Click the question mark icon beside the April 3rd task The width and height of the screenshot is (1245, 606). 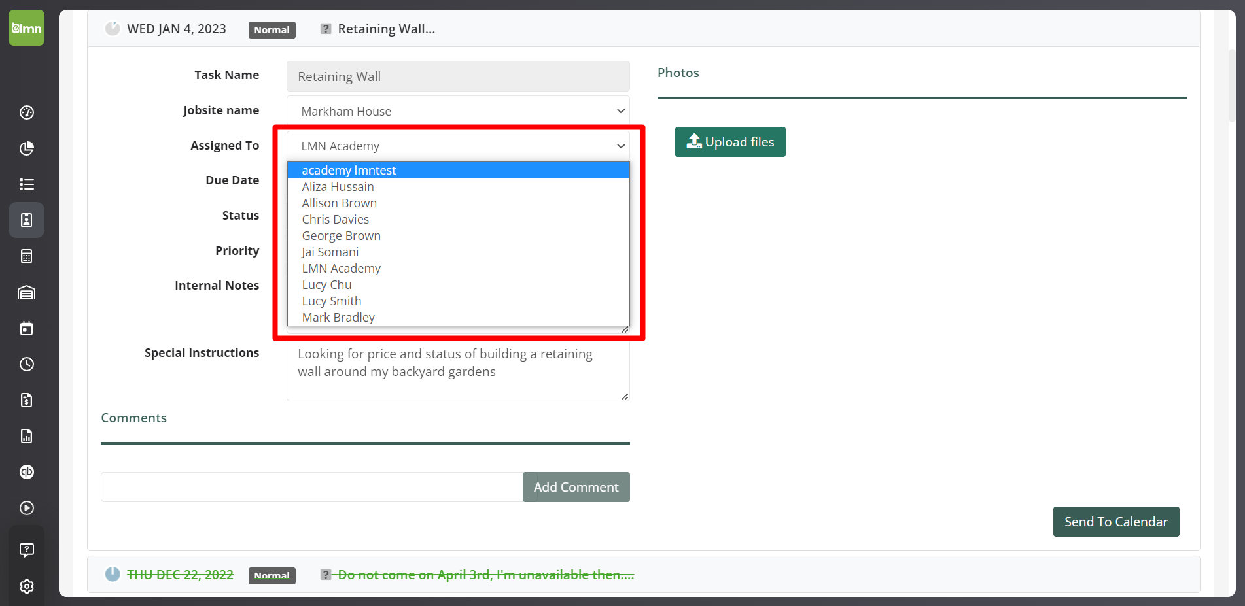tap(325, 575)
